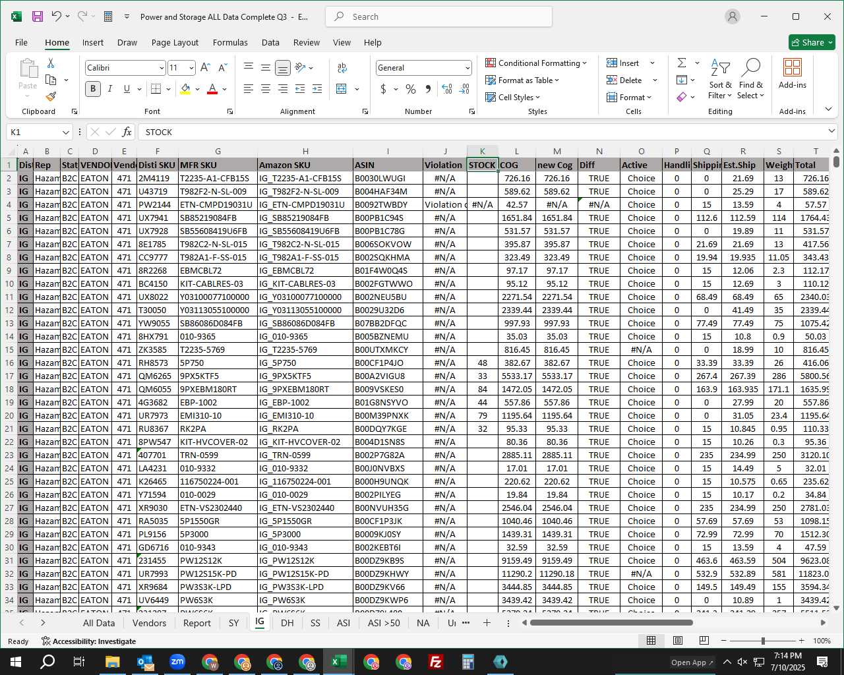Click the horizontal scrollbar thumb
Viewport: 844px width, 675px height.
pos(611,622)
